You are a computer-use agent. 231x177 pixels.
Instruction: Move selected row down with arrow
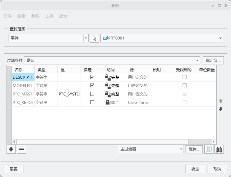[x=221, y=109]
